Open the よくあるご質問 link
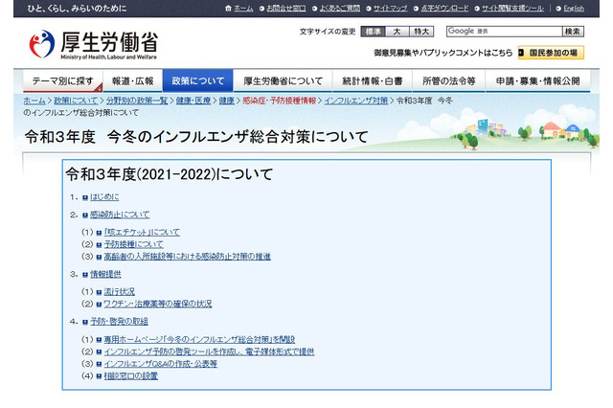This screenshot has width=613, height=408. 340,9
